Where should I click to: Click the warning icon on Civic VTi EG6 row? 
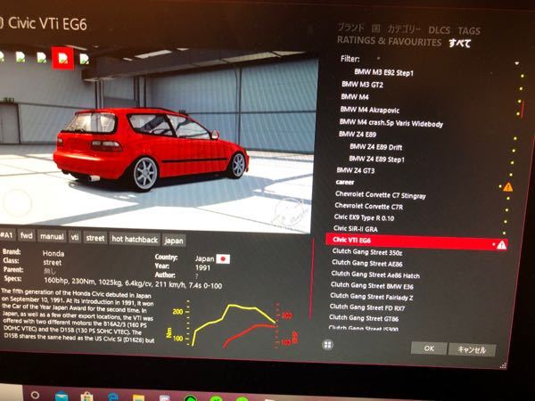coord(501,244)
